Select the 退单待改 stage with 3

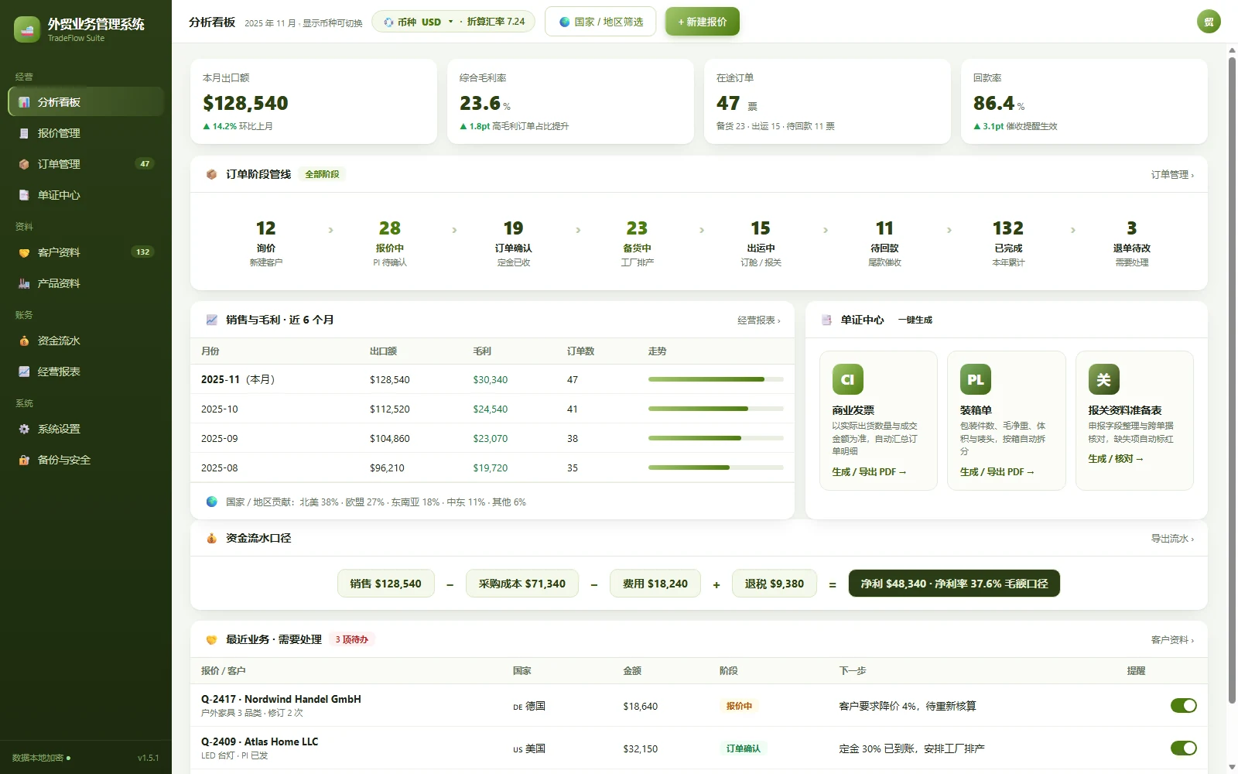1131,243
